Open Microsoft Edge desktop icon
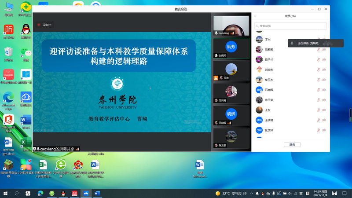This screenshot has width=352, height=198. coord(8,99)
